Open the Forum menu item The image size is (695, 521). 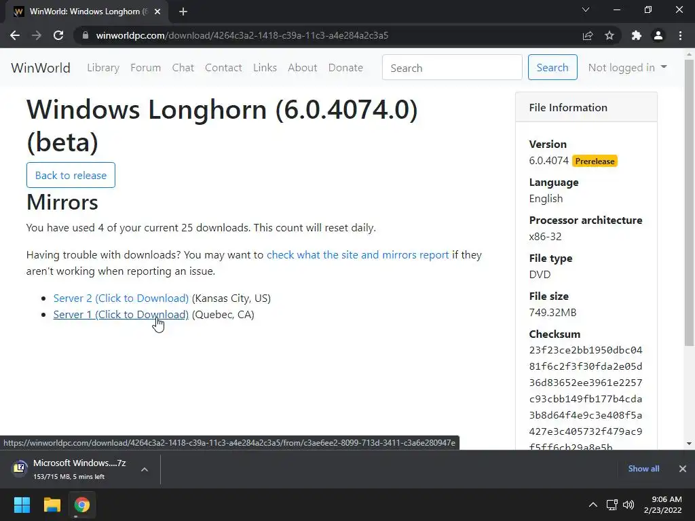(x=145, y=68)
